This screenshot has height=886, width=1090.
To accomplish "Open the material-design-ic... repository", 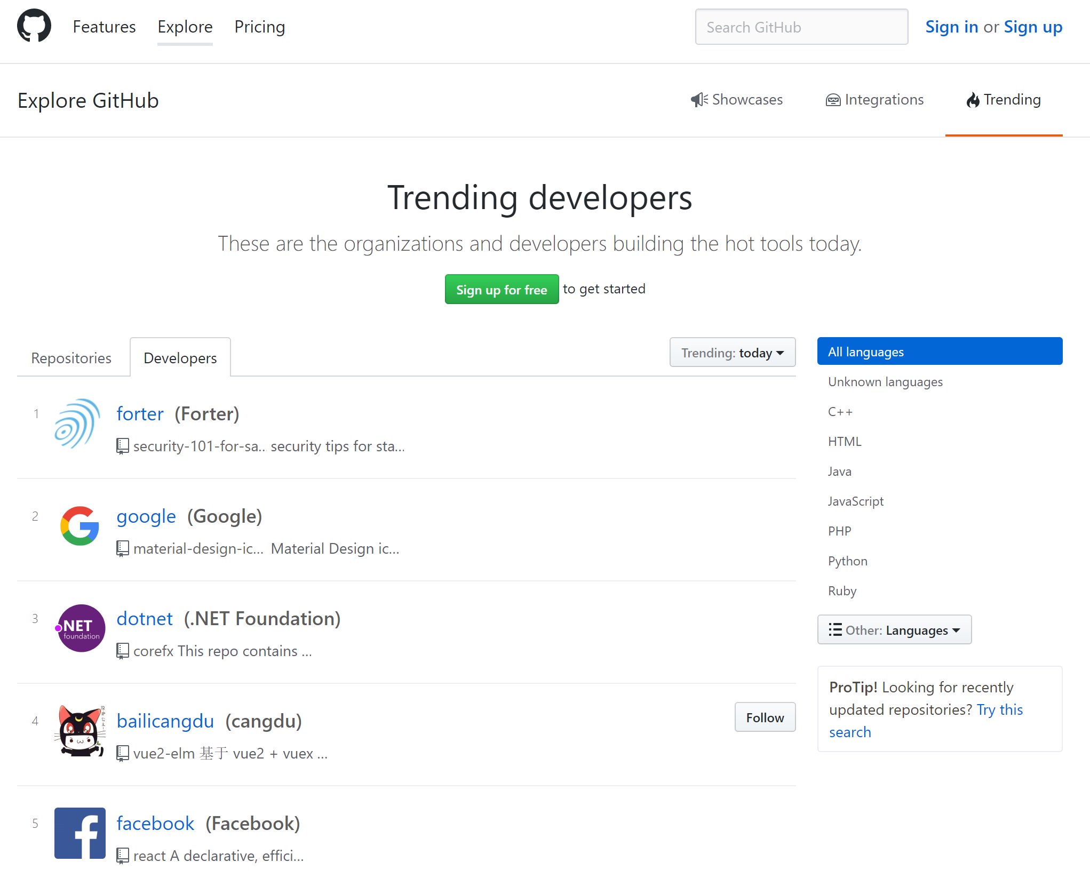I will click(198, 548).
